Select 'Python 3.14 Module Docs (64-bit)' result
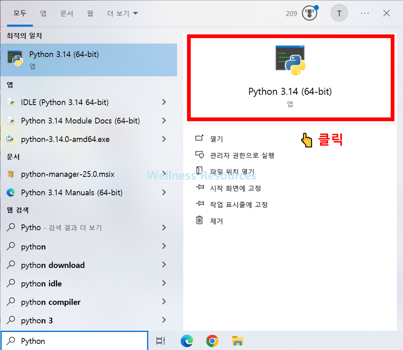Image resolution: width=403 pixels, height=350 pixels. click(x=80, y=121)
